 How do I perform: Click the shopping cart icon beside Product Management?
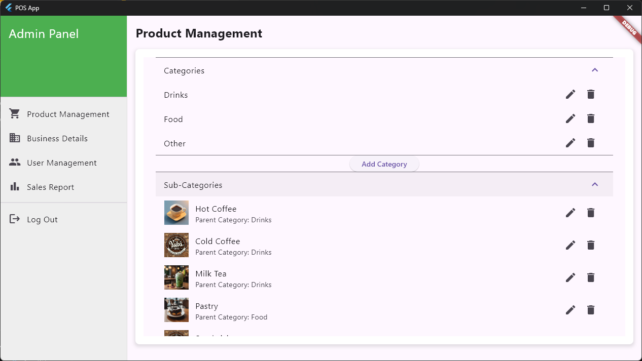coord(14,113)
